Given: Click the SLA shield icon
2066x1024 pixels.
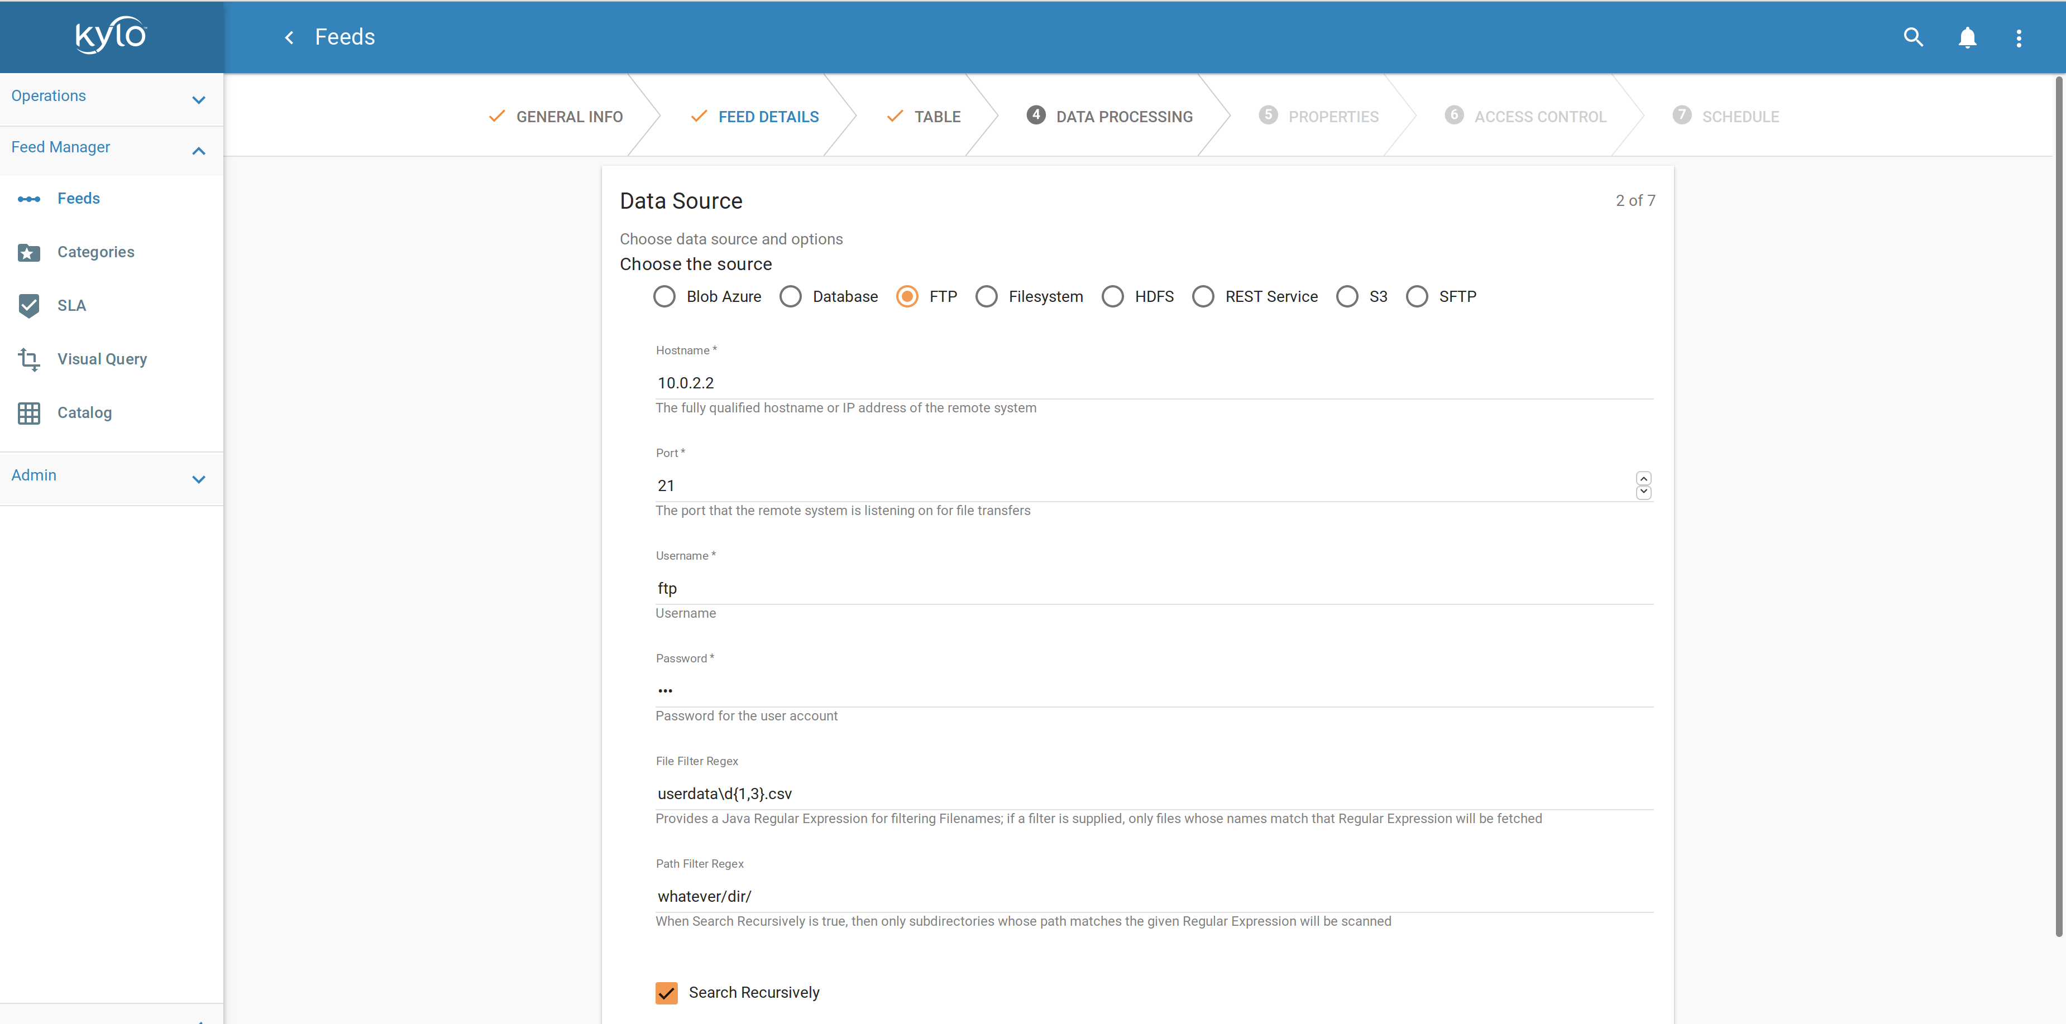Looking at the screenshot, I should click(x=29, y=305).
